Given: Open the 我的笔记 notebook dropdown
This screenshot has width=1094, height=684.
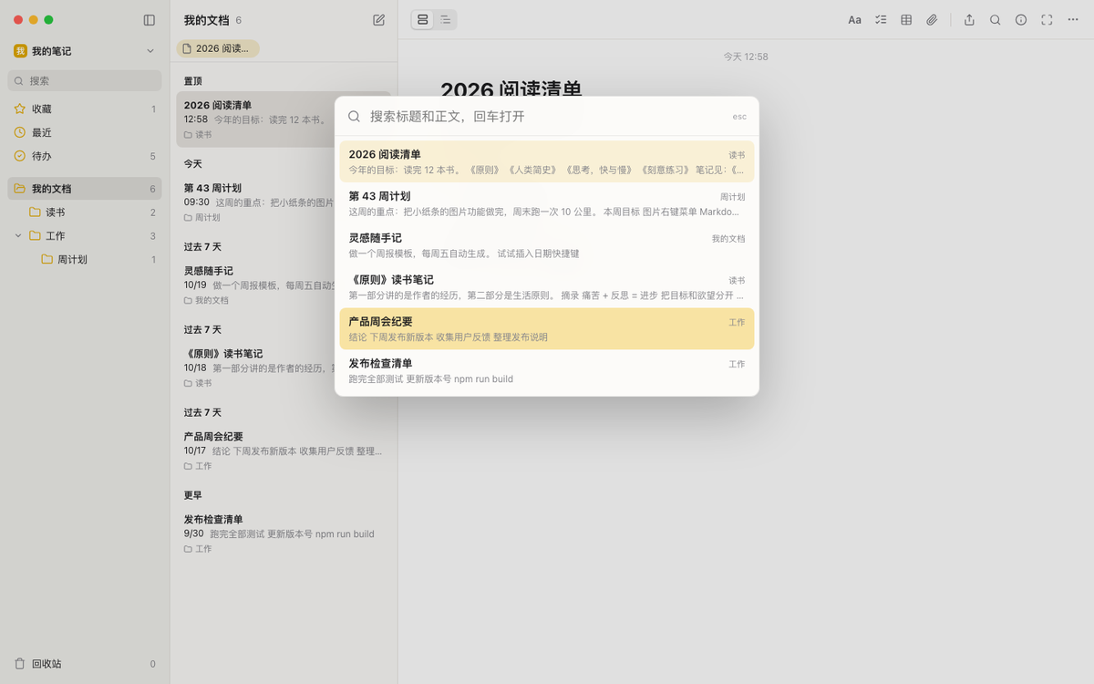Looking at the screenshot, I should tap(85, 51).
